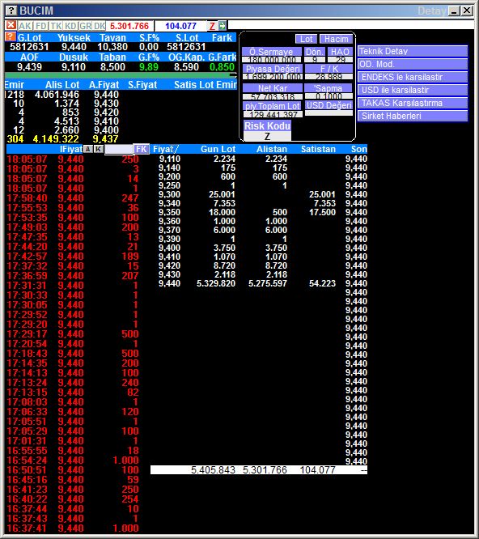Open Teknik Detay
The height and width of the screenshot is (539, 479).
click(413, 51)
